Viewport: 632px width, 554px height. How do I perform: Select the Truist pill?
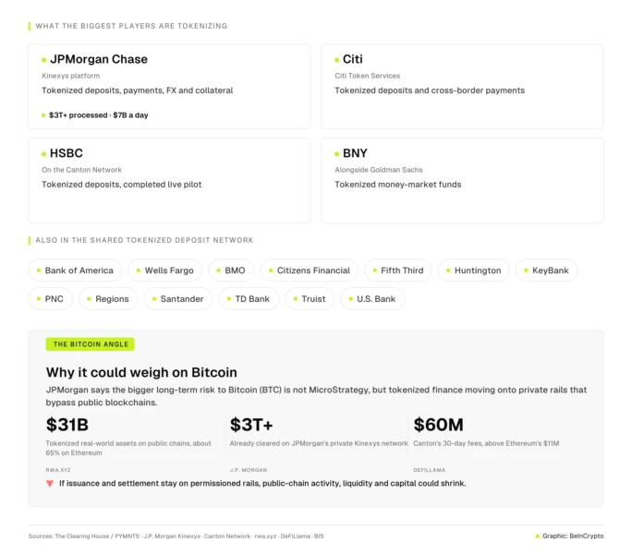click(x=310, y=299)
